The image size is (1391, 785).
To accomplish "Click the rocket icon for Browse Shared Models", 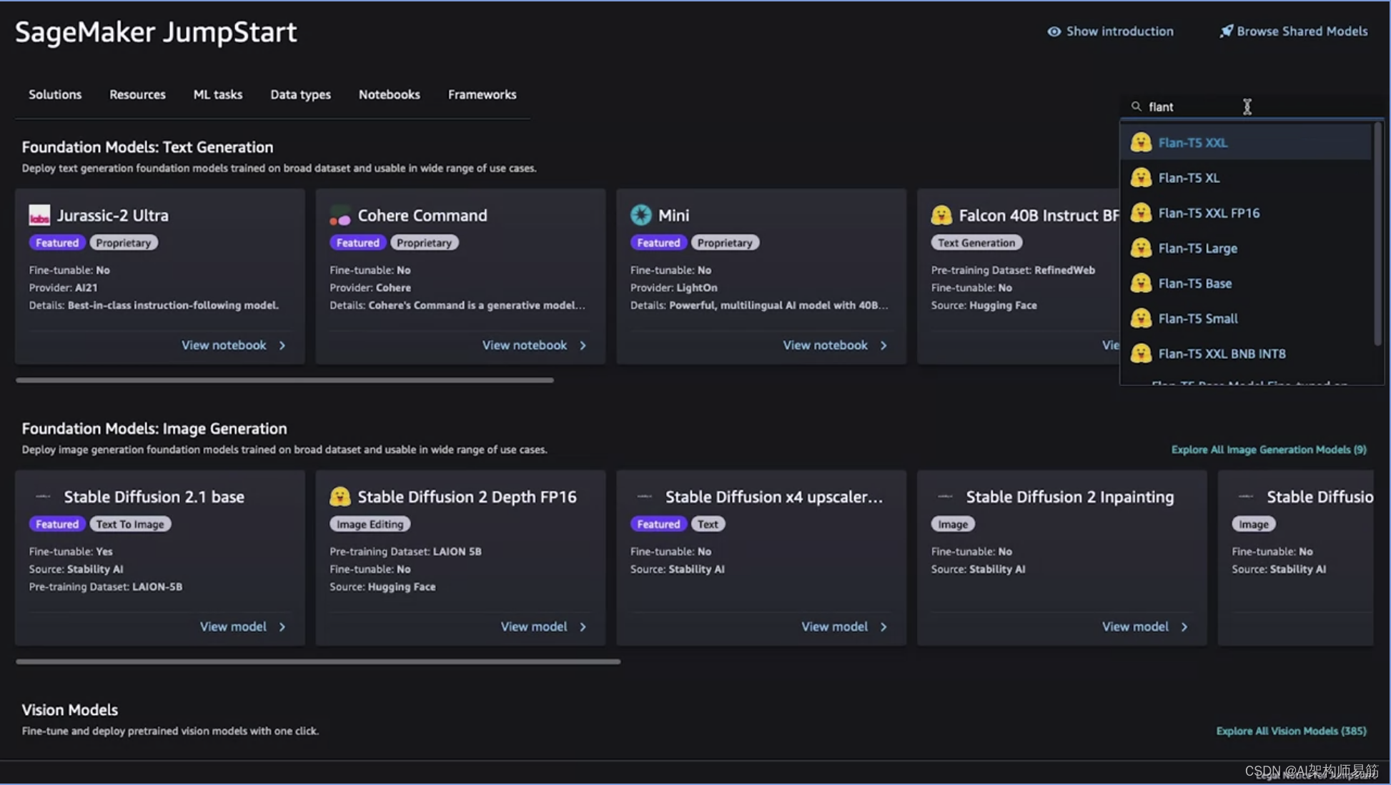I will (1226, 31).
